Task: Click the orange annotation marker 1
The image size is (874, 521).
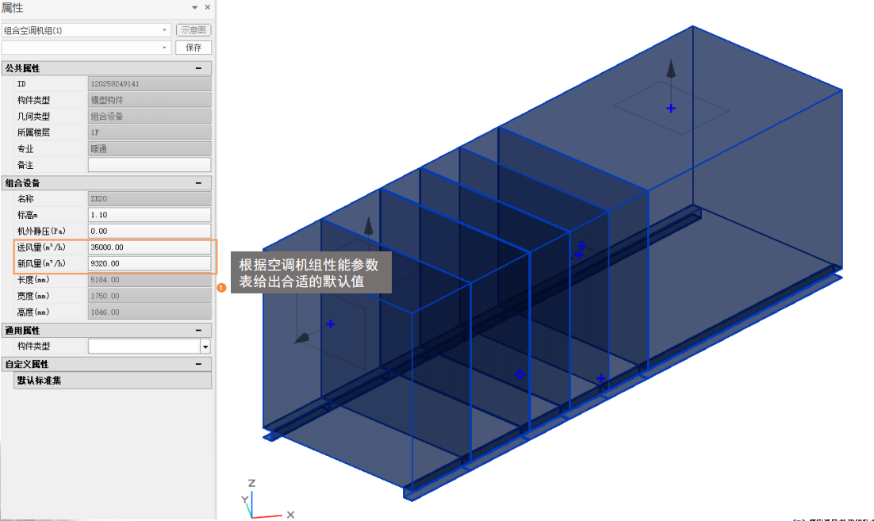Action: pyautogui.click(x=222, y=289)
